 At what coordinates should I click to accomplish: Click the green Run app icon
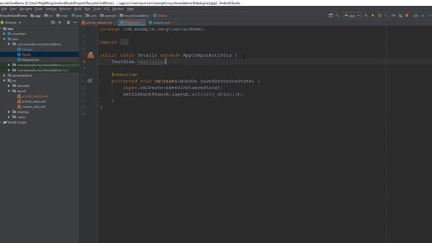366,16
